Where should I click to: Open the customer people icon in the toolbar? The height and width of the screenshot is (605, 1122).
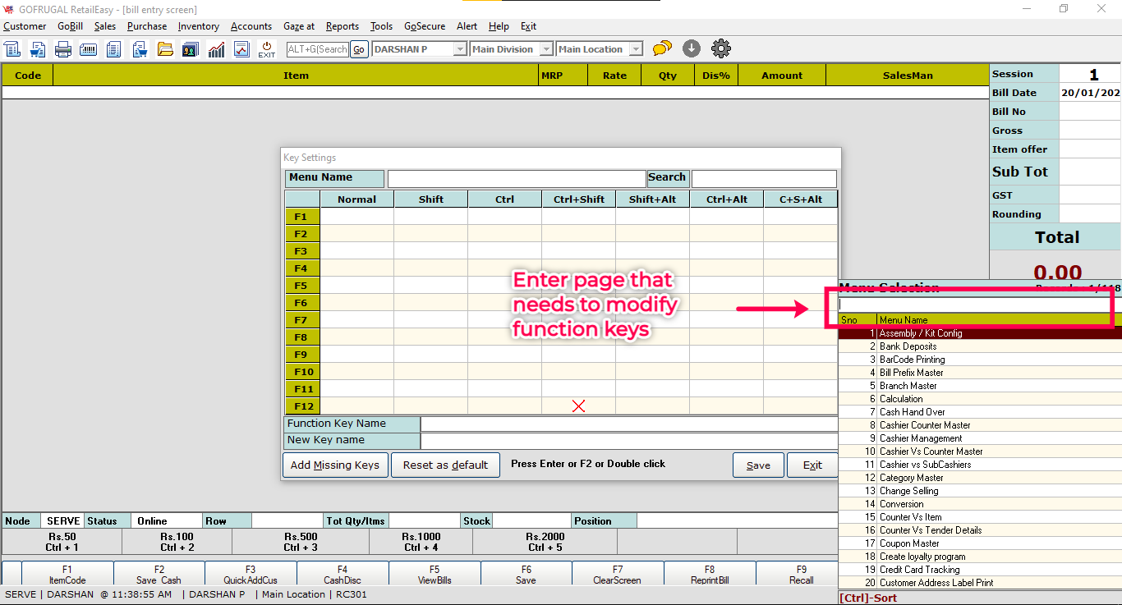191,49
